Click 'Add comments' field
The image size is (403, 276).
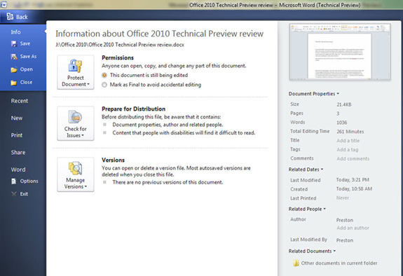click(353, 158)
